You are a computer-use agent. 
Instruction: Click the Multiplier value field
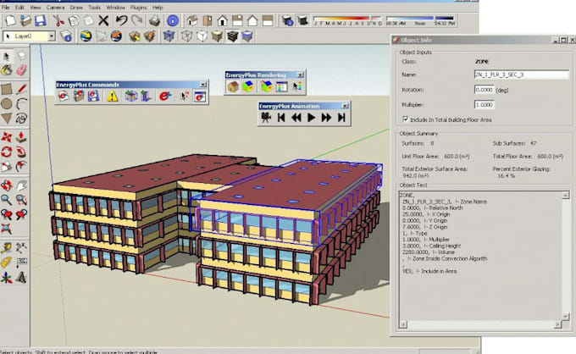coord(485,104)
